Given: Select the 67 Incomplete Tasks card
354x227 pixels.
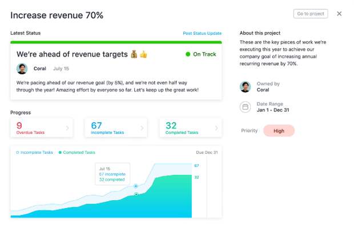Looking at the screenshot, I should 116,128.
